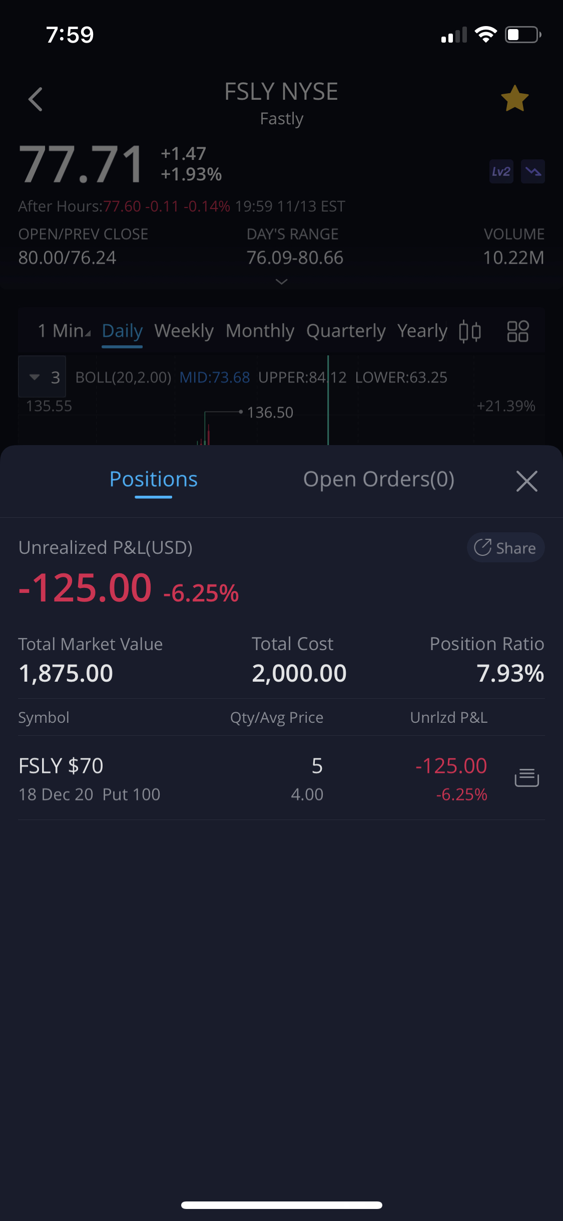Select the Weekly chart tab
The width and height of the screenshot is (563, 1221).
tap(184, 331)
